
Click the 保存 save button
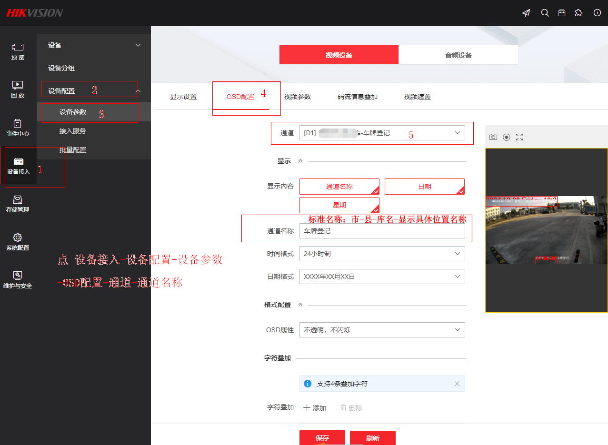tap(322, 438)
